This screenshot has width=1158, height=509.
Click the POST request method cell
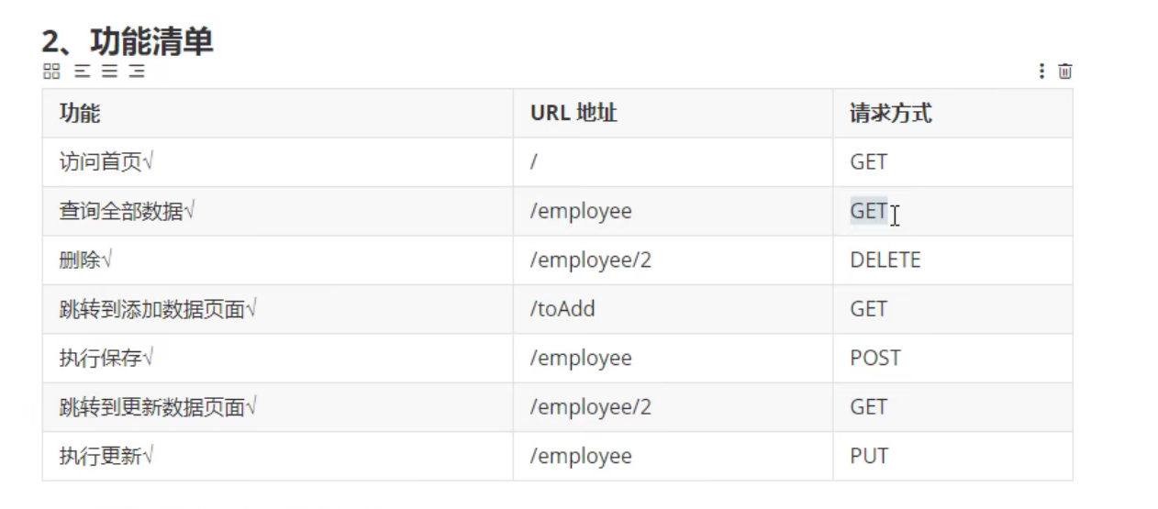coord(952,358)
